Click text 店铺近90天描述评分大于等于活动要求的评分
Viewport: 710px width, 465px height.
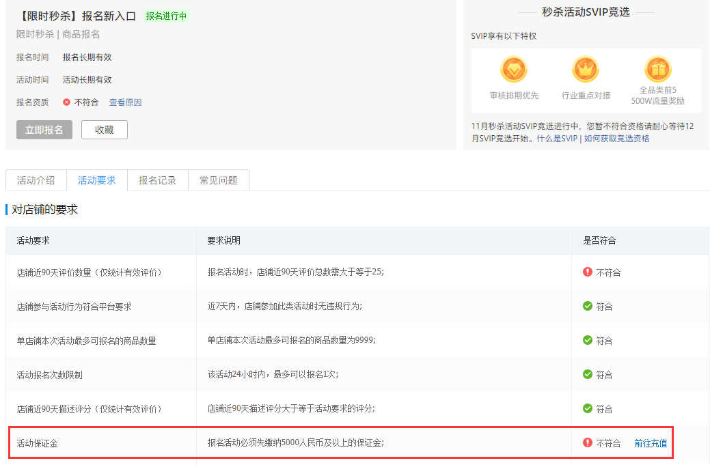tap(290, 408)
